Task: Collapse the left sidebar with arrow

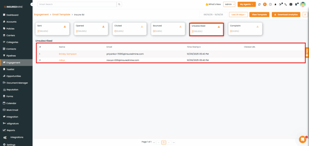Action: tap(32, 5)
